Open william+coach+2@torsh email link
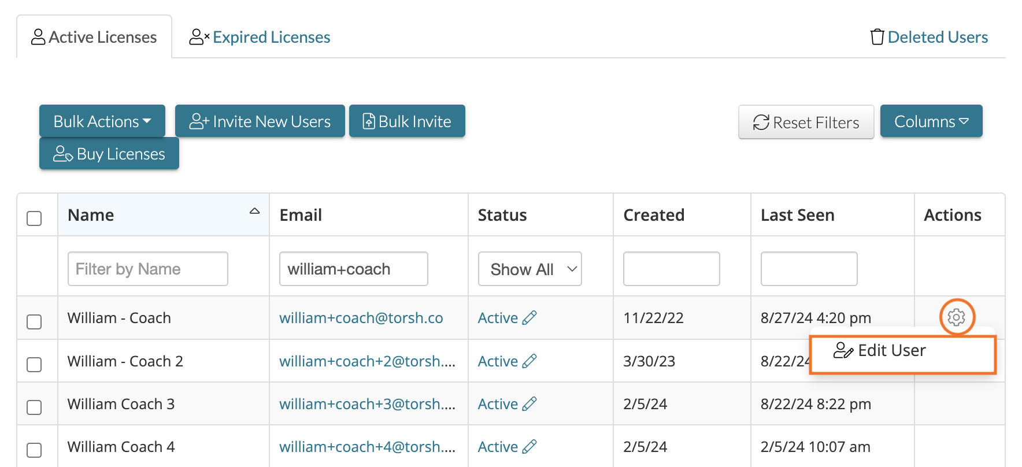 (x=368, y=361)
